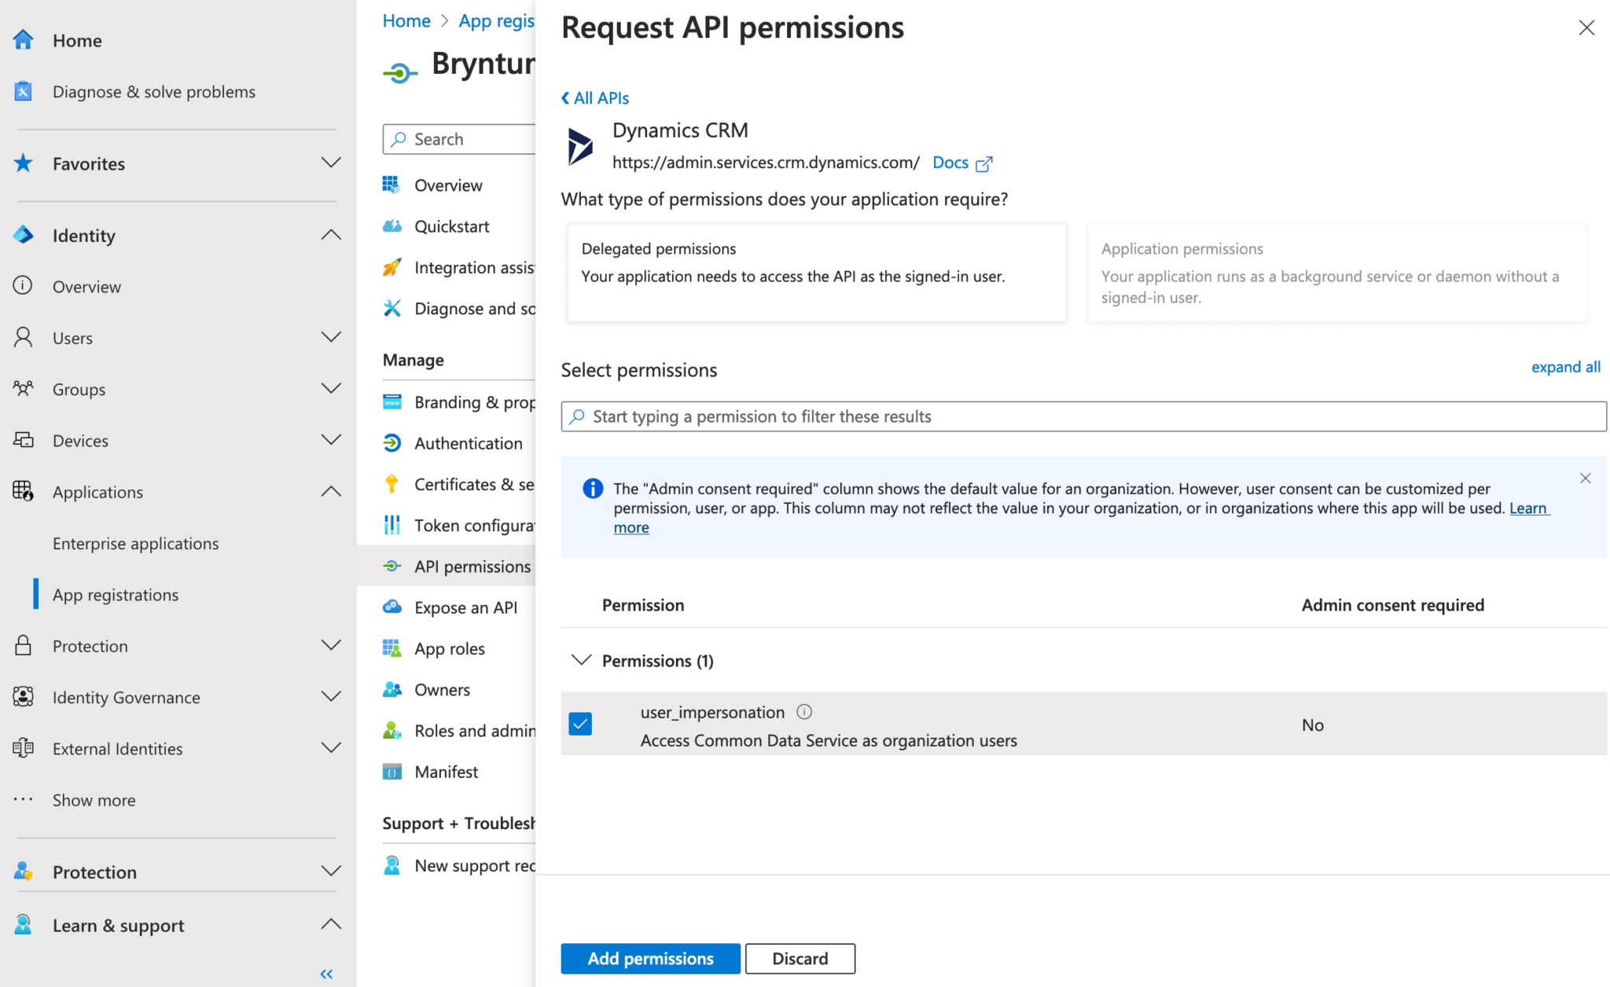
Task: Select App registrations in sidebar
Action: (116, 595)
